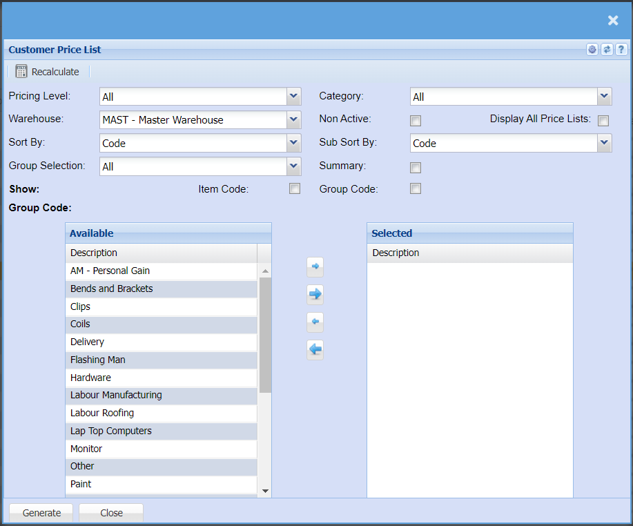Click the small right arrow to add item

click(x=315, y=266)
